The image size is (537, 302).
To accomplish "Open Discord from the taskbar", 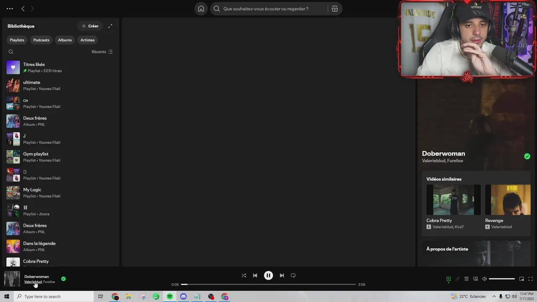I will click(x=183, y=297).
